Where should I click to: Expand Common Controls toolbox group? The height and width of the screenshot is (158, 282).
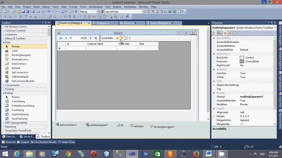click(4, 30)
